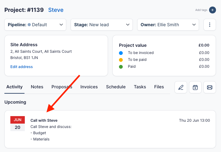221x152 pixels.
Task: Open the Tasks tab
Action: [140, 87]
